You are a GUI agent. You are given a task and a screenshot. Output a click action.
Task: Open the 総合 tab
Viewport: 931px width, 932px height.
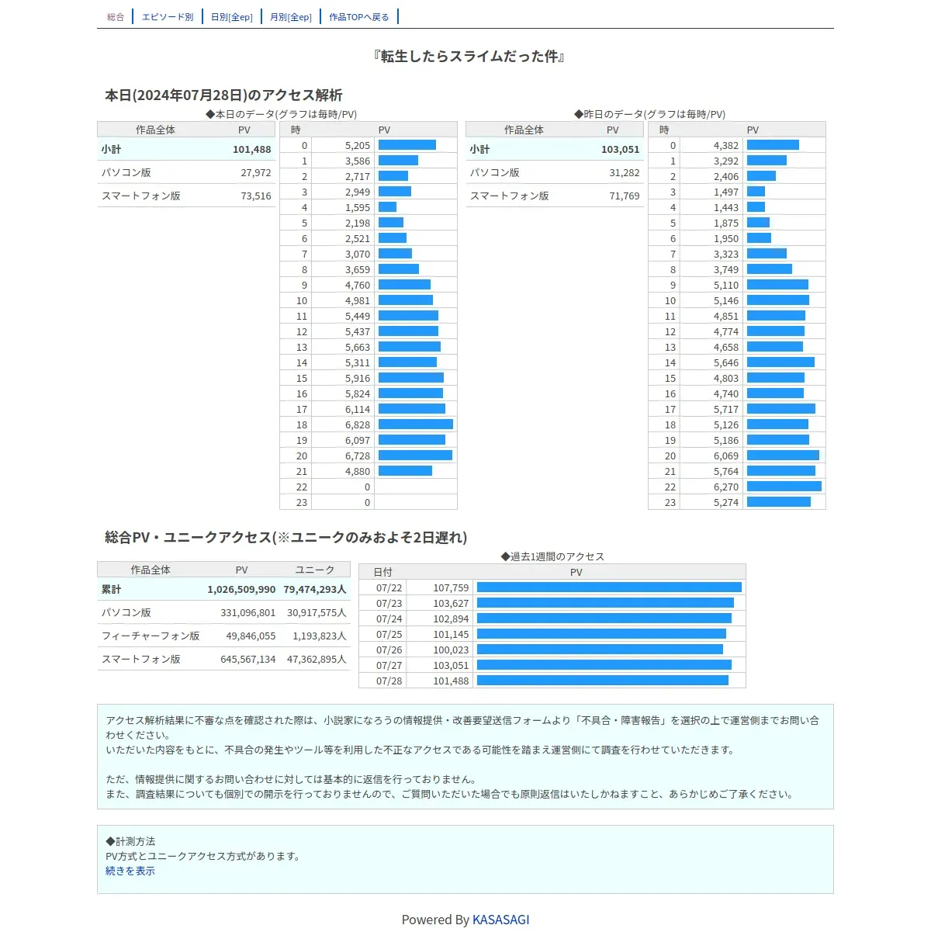pyautogui.click(x=116, y=17)
